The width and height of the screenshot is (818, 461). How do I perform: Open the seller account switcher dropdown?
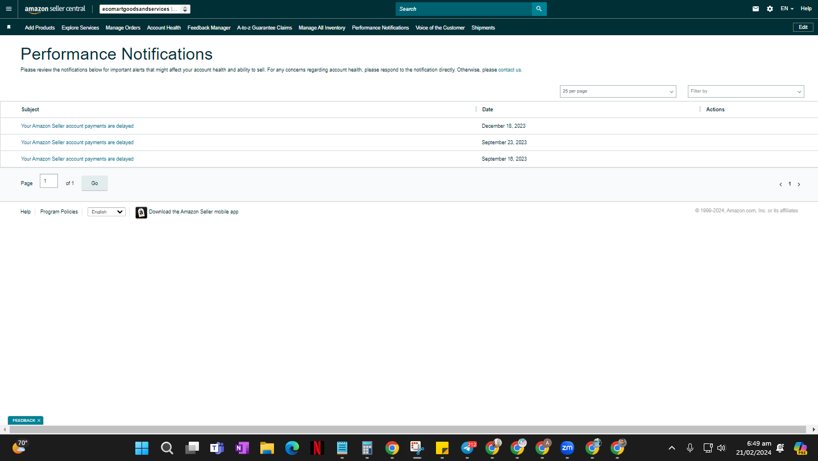coord(144,9)
